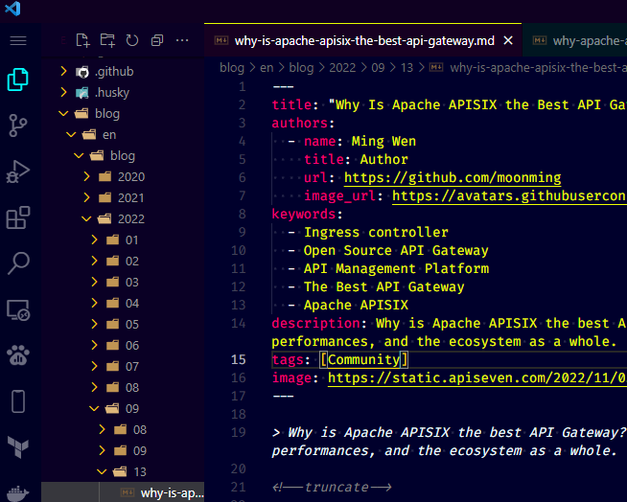627x502 pixels.
Task: Click line number 19 in the gutter
Action: [x=239, y=432]
